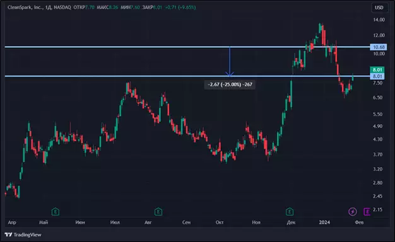Screen dimensions: 395x242
Task: Click the purple lightning bolt event icon
Action: [x=353, y=212]
